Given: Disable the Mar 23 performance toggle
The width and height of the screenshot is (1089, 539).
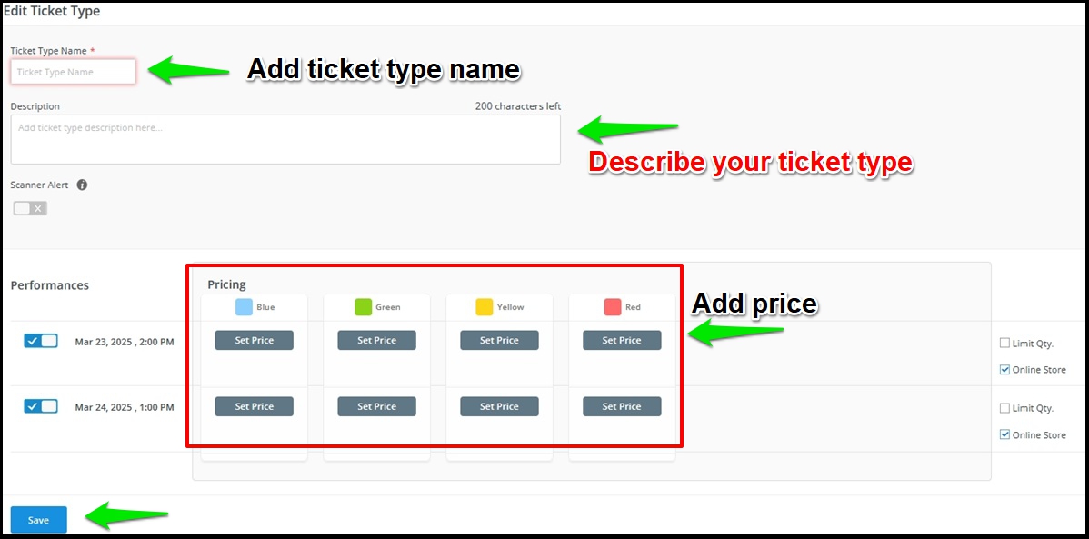Looking at the screenshot, I should pos(40,340).
